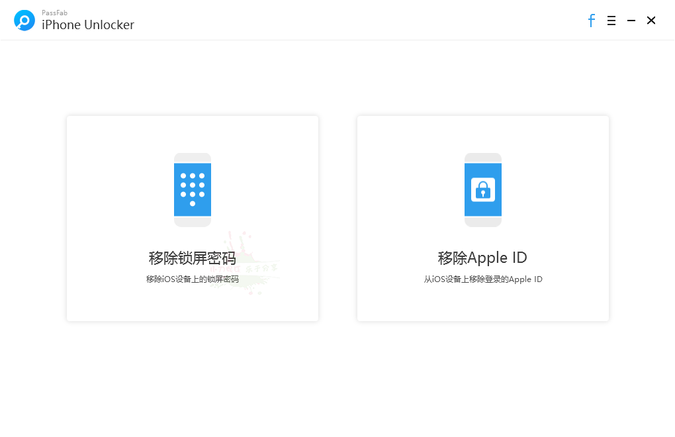Select the 移除Apple ID heading

coord(483,258)
